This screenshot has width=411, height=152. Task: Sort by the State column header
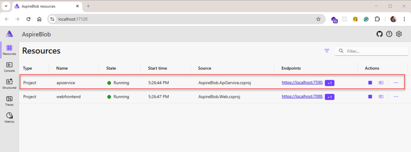click(111, 68)
